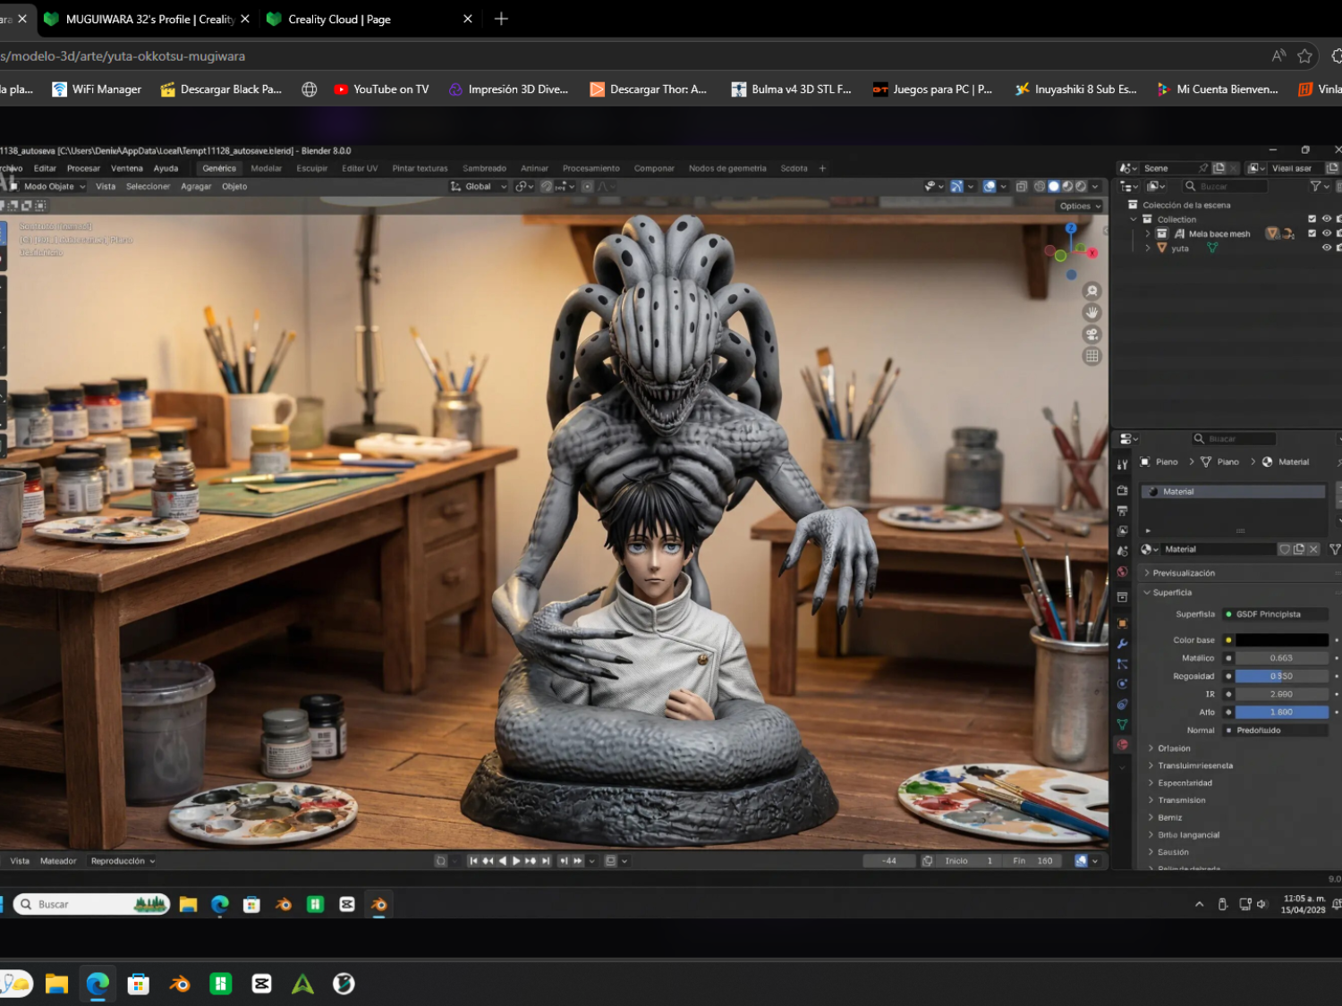Hide the Collection with its eye icon
Viewport: 1342px width, 1006px height.
tap(1327, 219)
